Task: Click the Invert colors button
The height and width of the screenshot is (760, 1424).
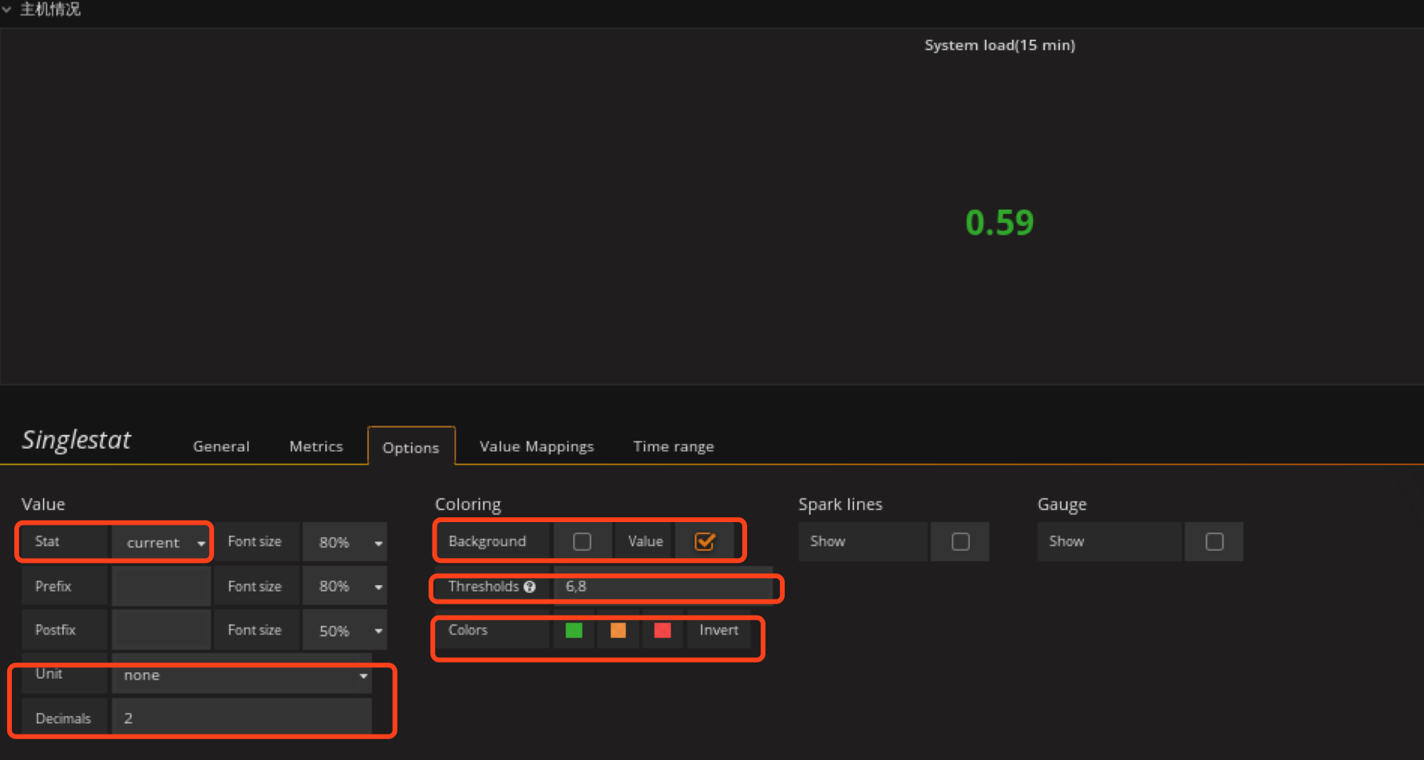Action: point(718,630)
